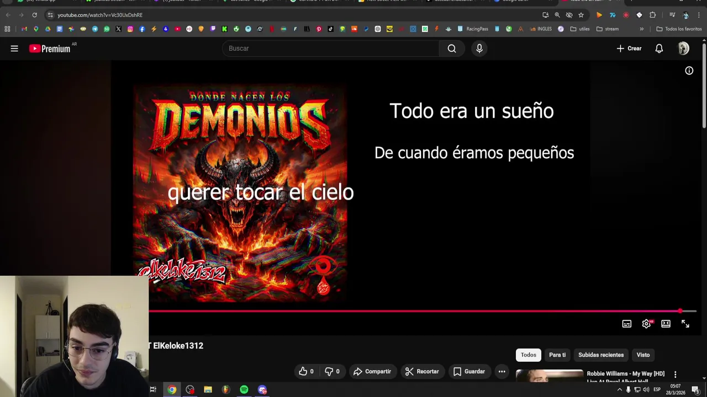Open options for Robbie Williams My Way video
Screen dimensions: 707x397
(x=675, y=374)
